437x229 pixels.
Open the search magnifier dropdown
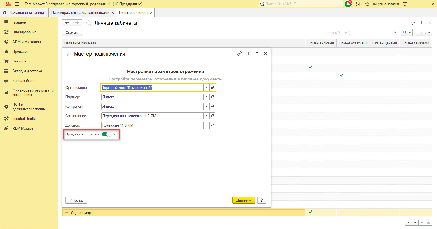coord(407,32)
